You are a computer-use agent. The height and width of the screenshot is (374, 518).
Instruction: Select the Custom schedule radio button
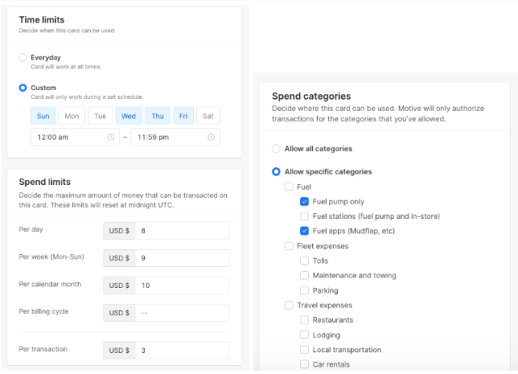pyautogui.click(x=23, y=88)
